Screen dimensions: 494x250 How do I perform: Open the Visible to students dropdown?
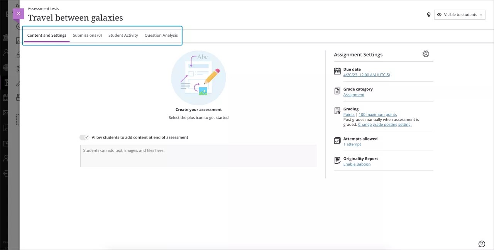(x=460, y=14)
